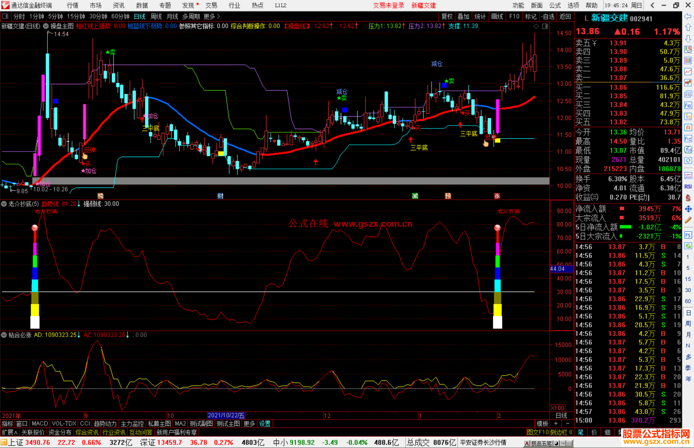The height and width of the screenshot is (448, 694).
Task: Open the colored quote grid icon
Action: pos(688,60)
